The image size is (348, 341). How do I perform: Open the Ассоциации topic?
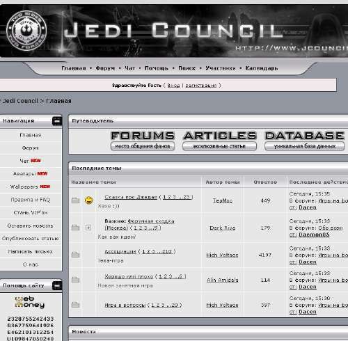tap(120, 251)
